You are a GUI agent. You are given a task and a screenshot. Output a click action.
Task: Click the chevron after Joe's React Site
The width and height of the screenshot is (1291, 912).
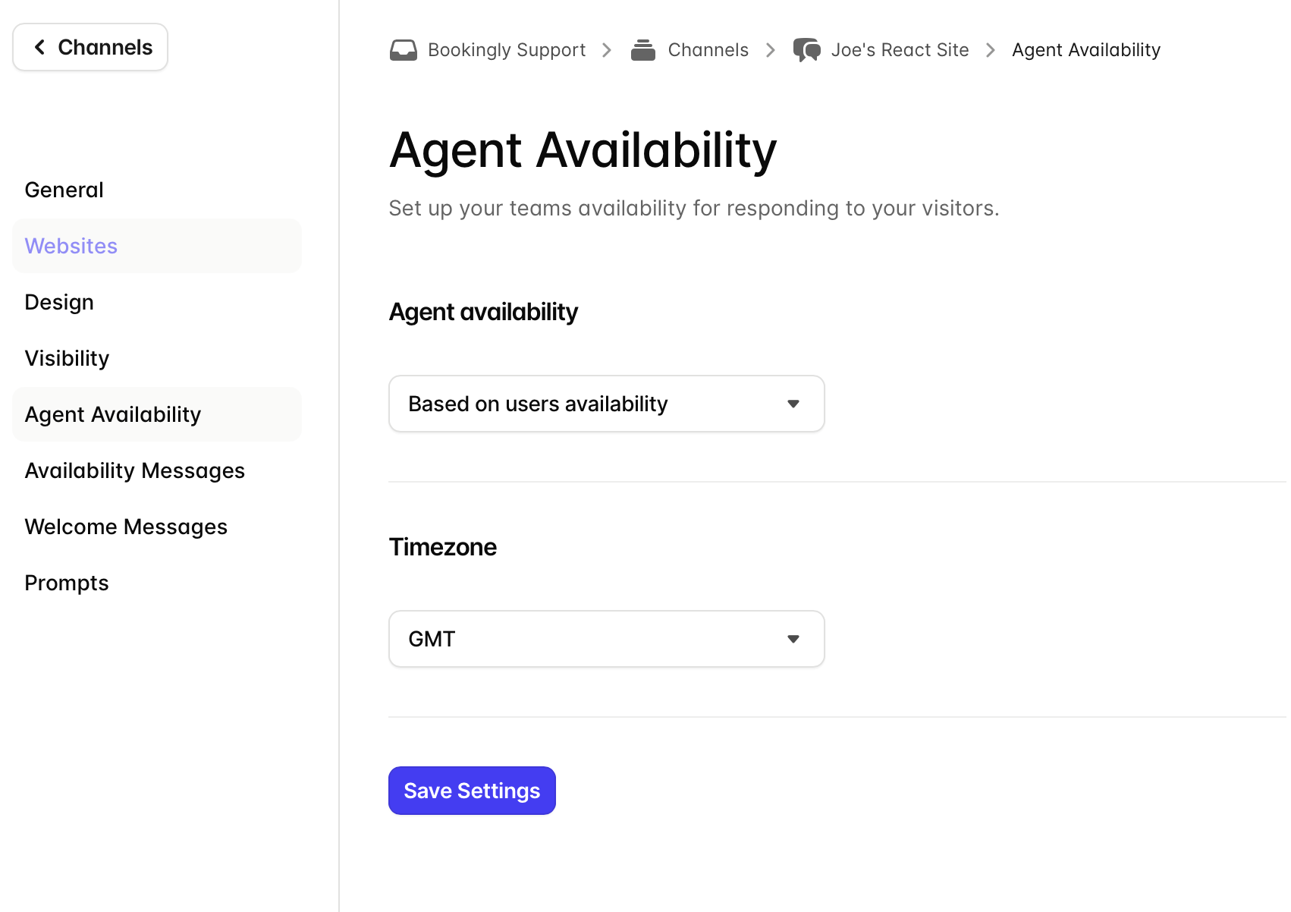990,50
